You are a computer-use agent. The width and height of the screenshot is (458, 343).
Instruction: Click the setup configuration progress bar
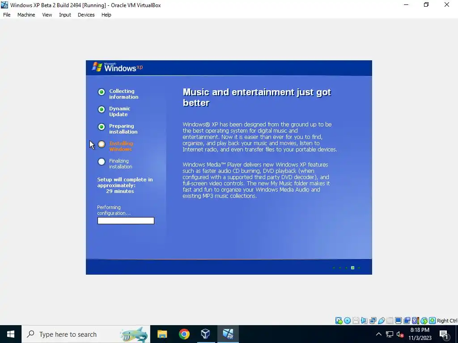(126, 221)
